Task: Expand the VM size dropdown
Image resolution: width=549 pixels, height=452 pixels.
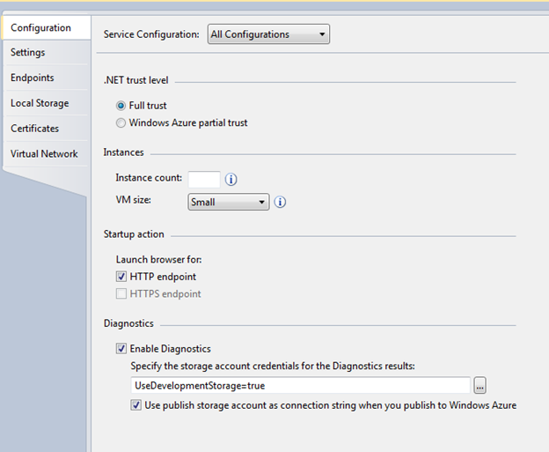Action: tap(228, 202)
